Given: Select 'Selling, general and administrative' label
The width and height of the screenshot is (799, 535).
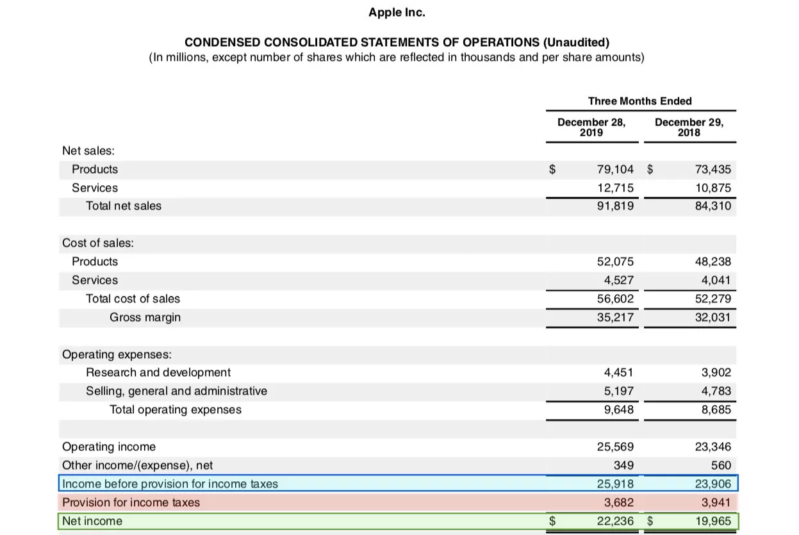Looking at the screenshot, I should tap(177, 391).
